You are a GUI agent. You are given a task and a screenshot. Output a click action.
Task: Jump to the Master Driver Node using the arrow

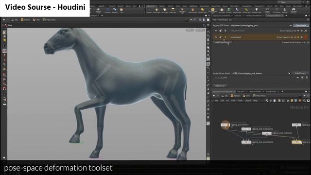point(289,73)
